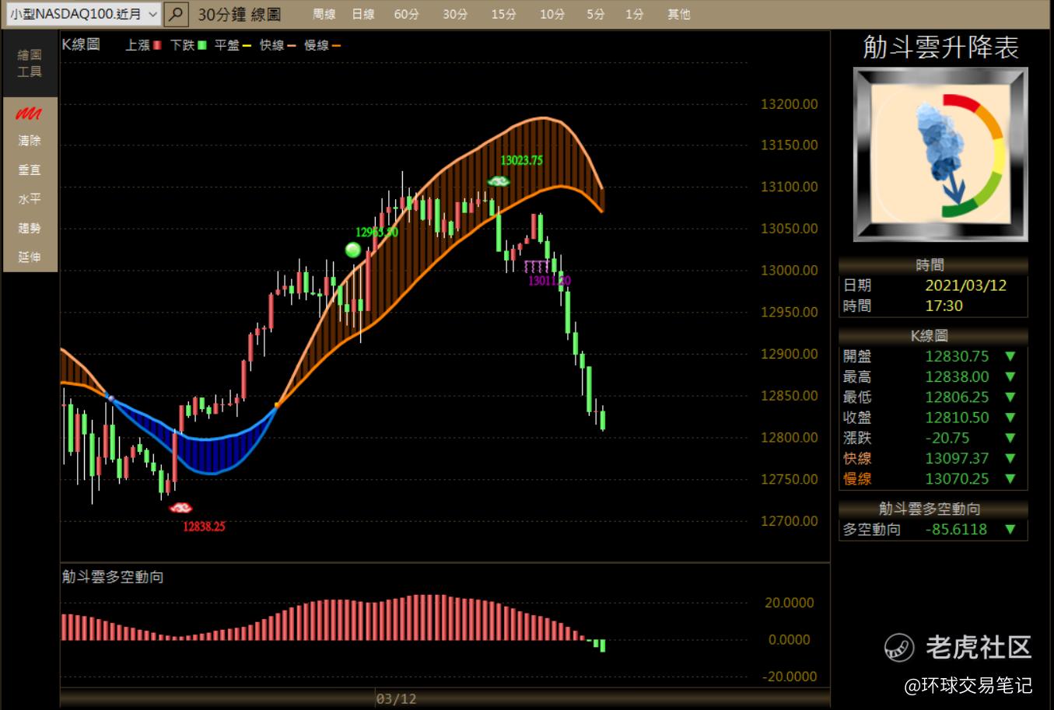Select the 垂直 line tool
1054x710 pixels.
[x=30, y=170]
